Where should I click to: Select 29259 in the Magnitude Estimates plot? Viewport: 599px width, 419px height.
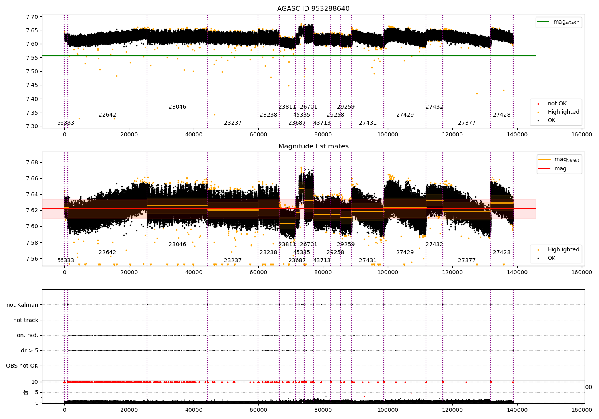pyautogui.click(x=346, y=244)
